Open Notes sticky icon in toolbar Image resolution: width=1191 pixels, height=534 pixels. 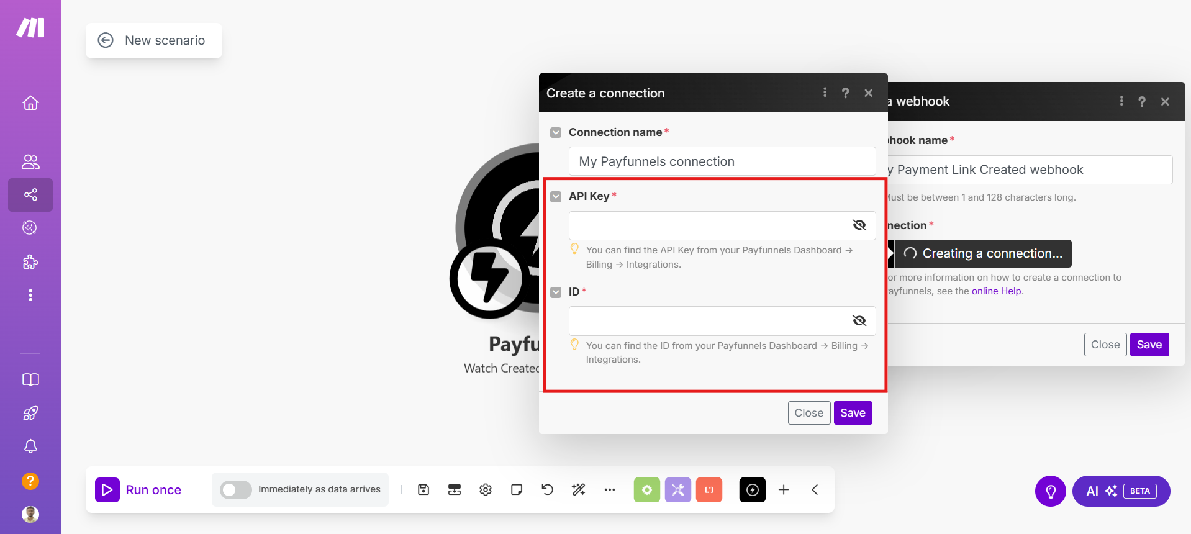pyautogui.click(x=517, y=490)
